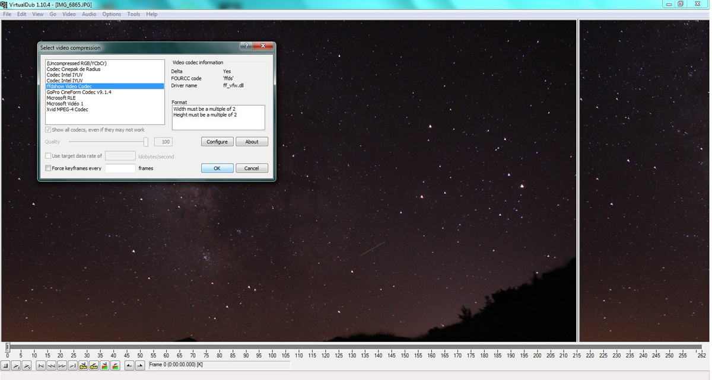Screen dimensions: 712x380
Task: Mark the selection start point
Action: click(129, 365)
